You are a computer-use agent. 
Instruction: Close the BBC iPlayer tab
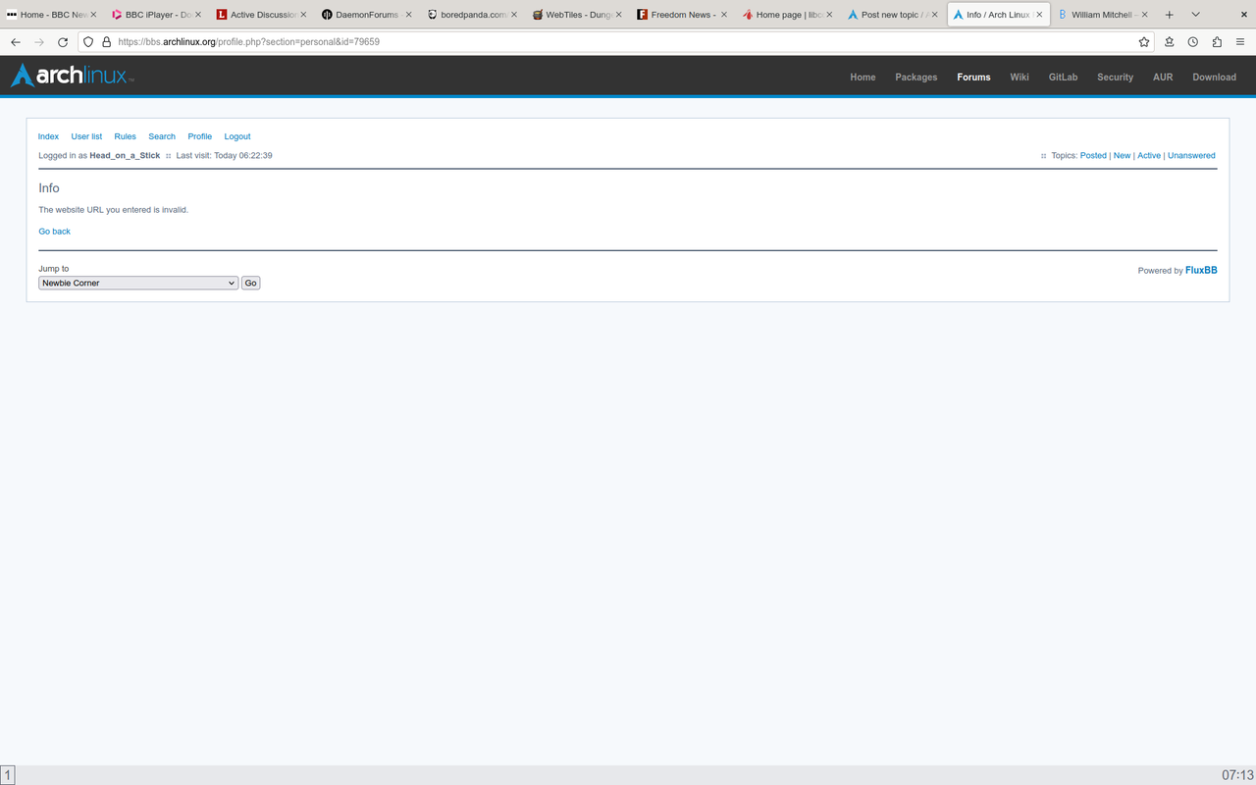click(x=197, y=15)
